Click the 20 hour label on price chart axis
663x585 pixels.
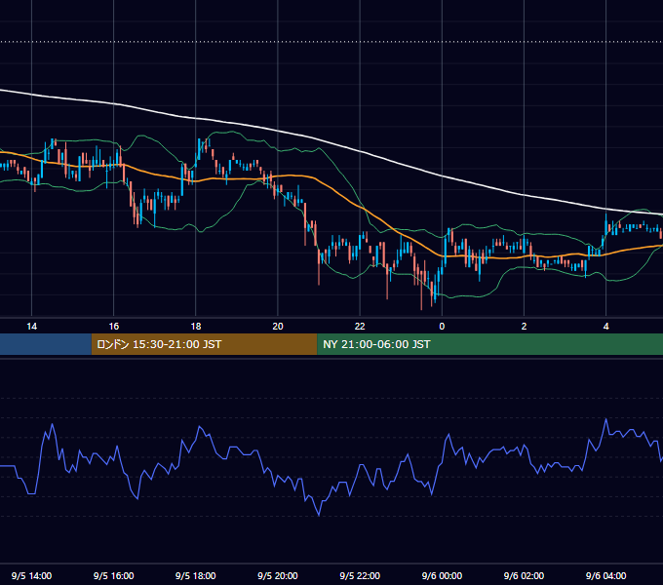(278, 327)
